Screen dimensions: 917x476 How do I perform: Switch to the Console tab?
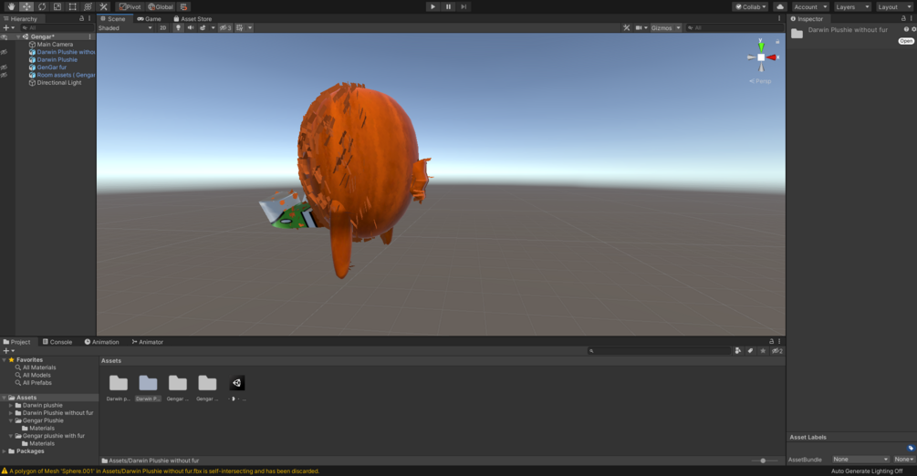click(x=57, y=342)
